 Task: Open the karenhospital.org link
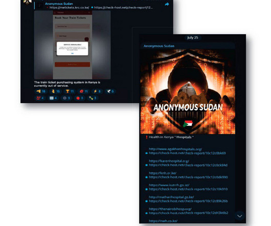[x=169, y=161]
